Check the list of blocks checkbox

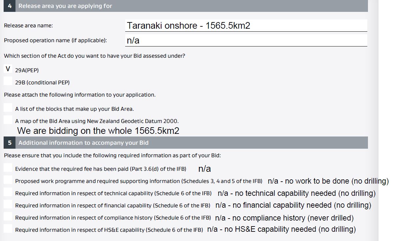click(8, 107)
